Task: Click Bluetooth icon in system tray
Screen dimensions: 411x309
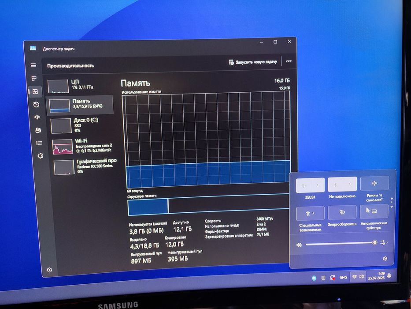Action: coord(314,278)
